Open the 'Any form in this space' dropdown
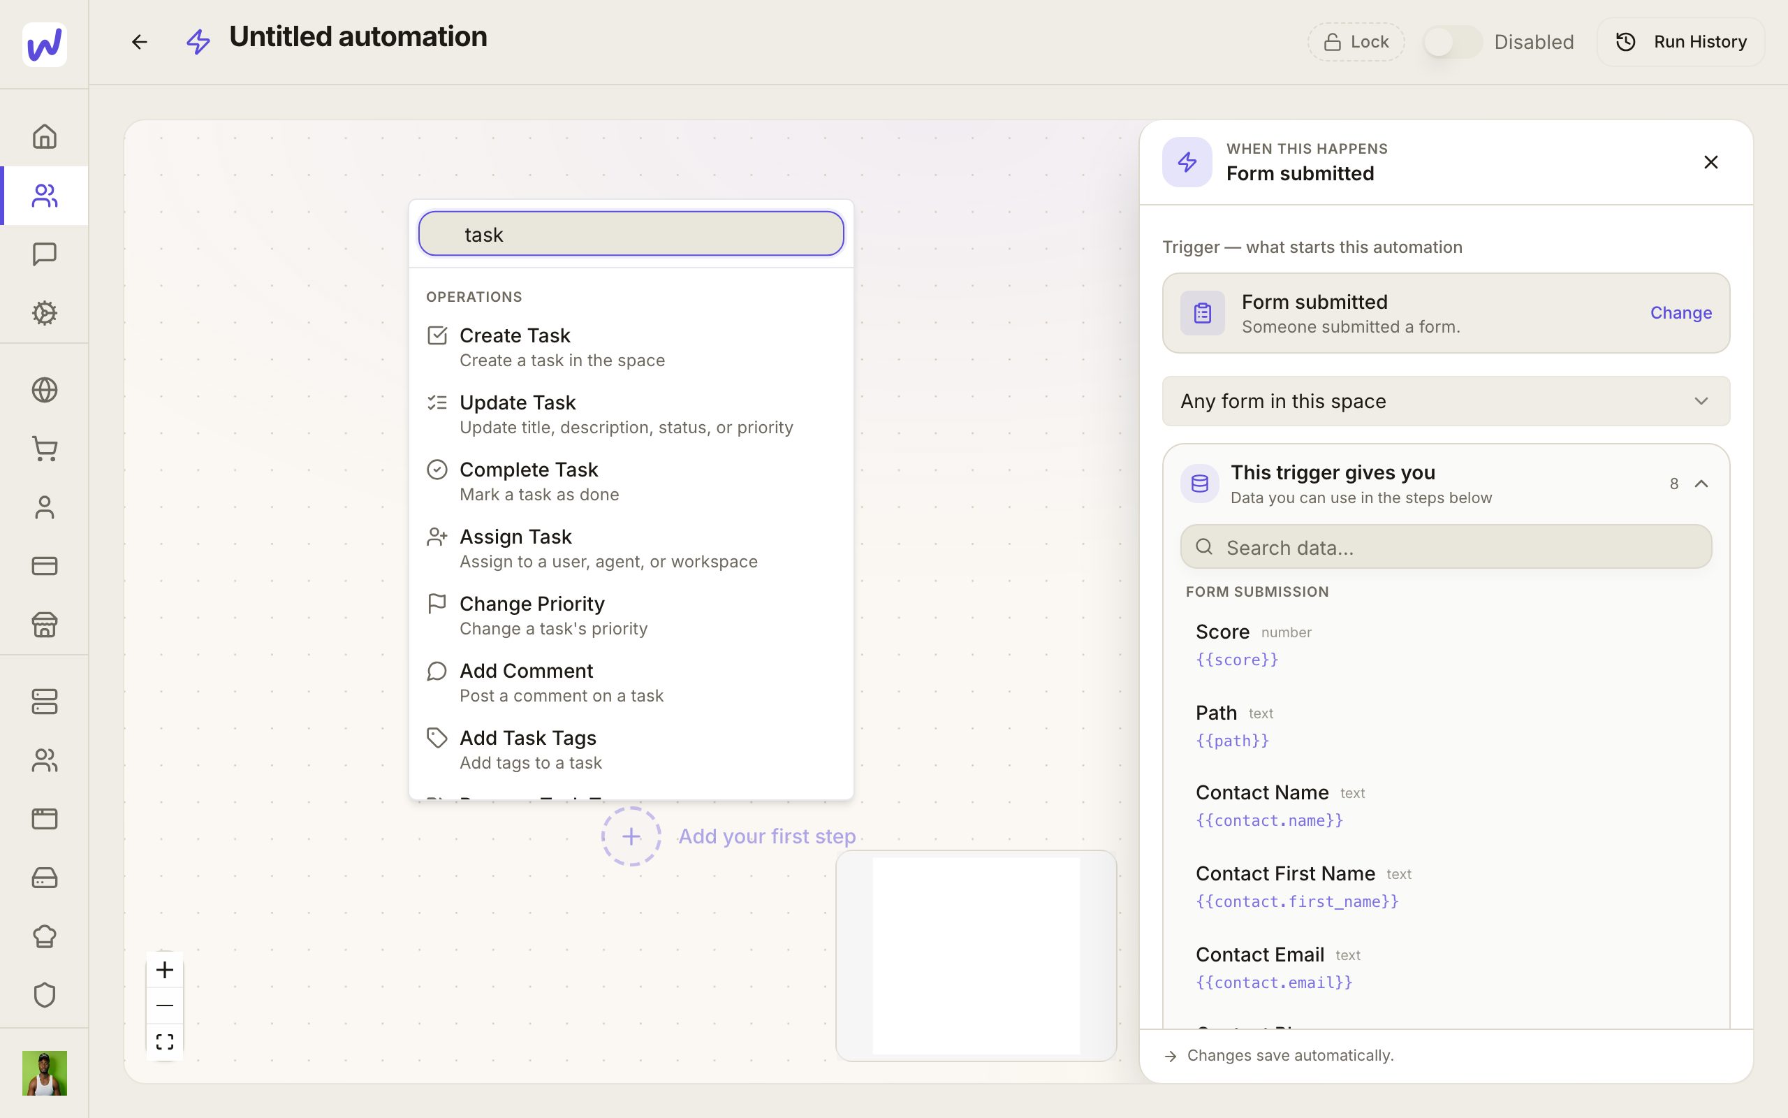 (x=1446, y=401)
